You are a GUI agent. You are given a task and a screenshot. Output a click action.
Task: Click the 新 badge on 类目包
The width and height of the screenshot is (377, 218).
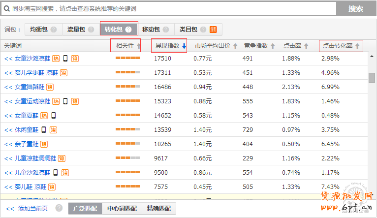click(x=213, y=30)
